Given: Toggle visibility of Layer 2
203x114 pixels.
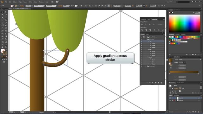Looking at the screenshot, I should pyautogui.click(x=170, y=98).
